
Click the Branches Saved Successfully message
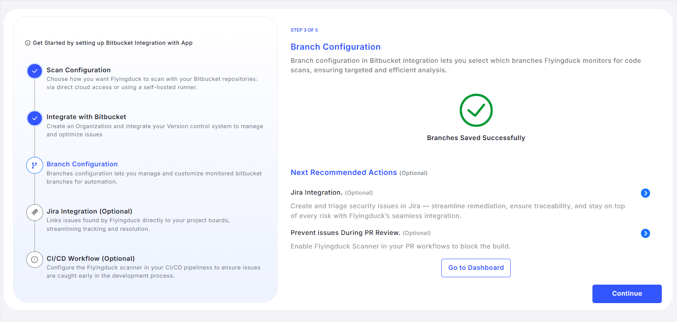pos(476,138)
